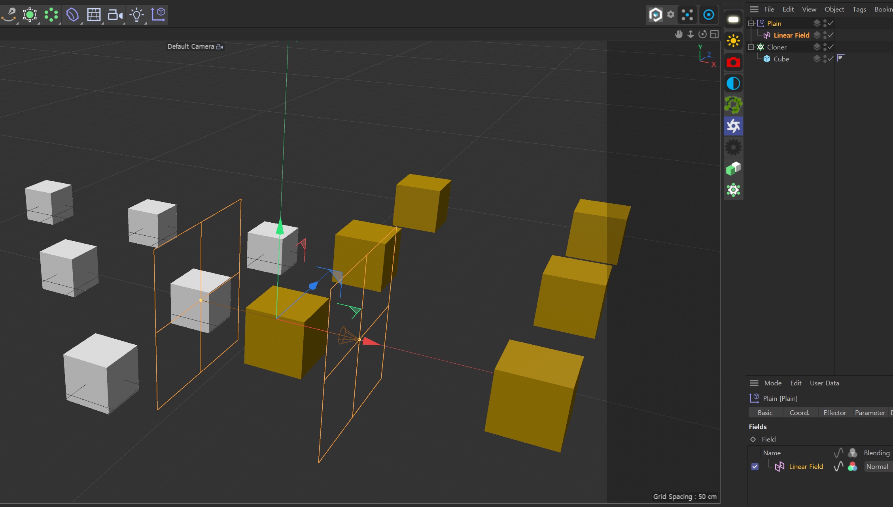
Task: Disable the Cloner enable checkmark
Action: pos(831,47)
